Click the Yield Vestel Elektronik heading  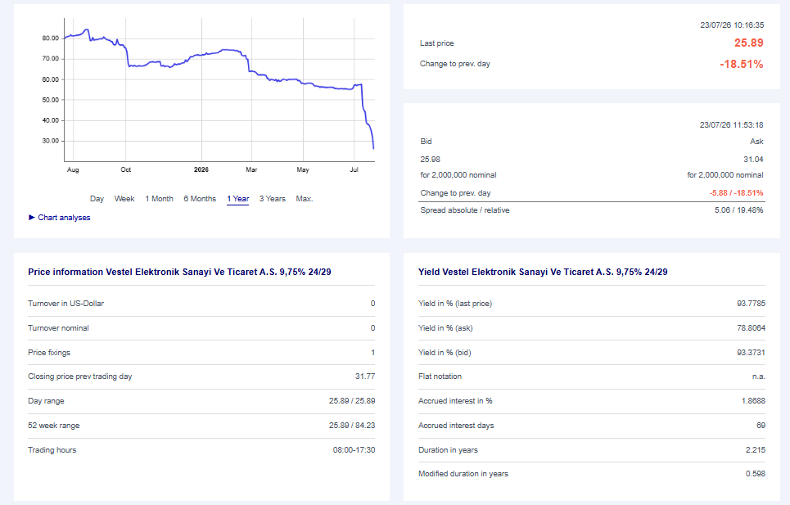543,272
